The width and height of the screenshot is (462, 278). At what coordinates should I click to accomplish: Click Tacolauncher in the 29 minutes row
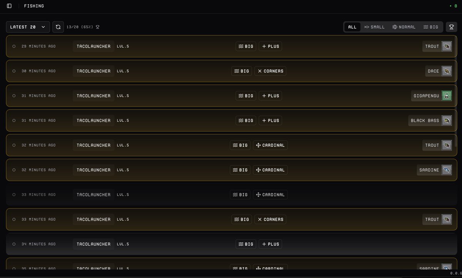tap(94, 47)
